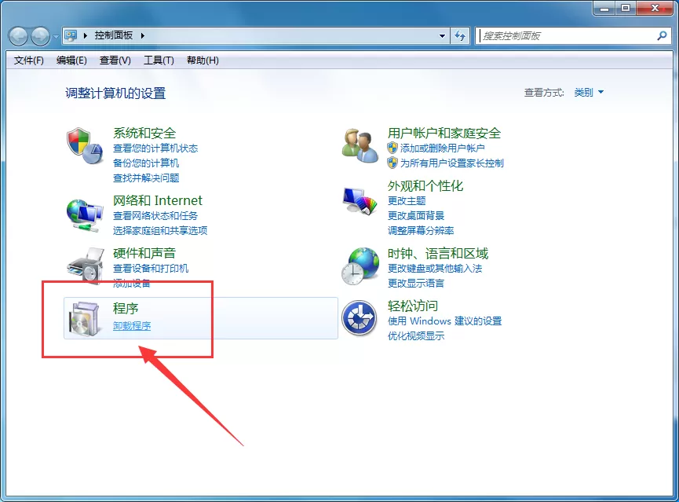Open 选择家庭组和共享选项 link
This screenshot has height=502, width=679.
point(160,230)
